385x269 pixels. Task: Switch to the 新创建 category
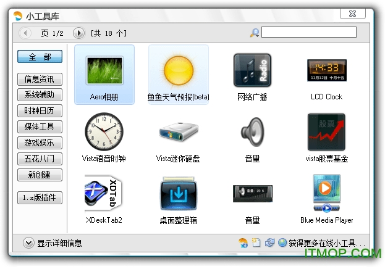point(40,175)
